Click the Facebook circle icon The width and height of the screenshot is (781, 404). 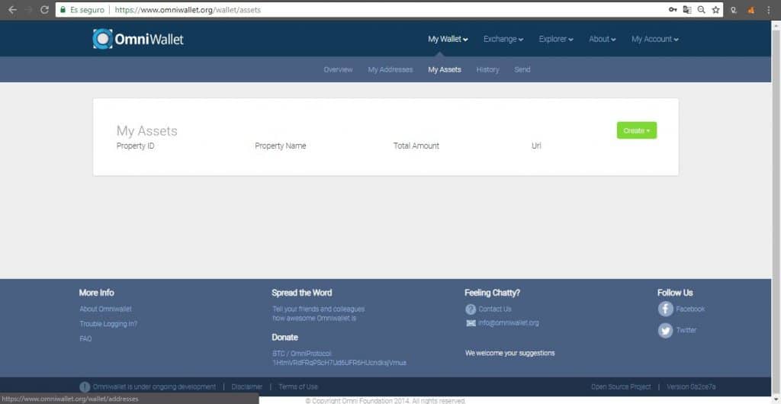665,309
